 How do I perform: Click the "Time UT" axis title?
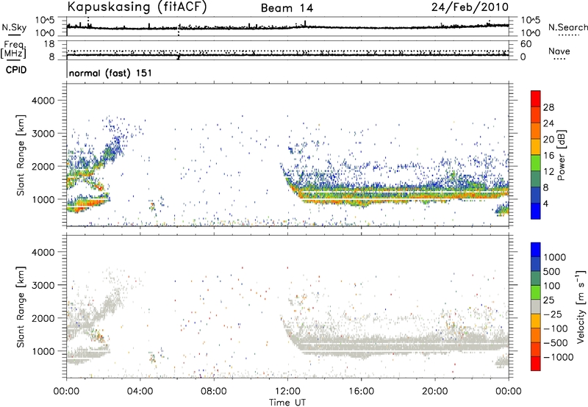coord(287,403)
